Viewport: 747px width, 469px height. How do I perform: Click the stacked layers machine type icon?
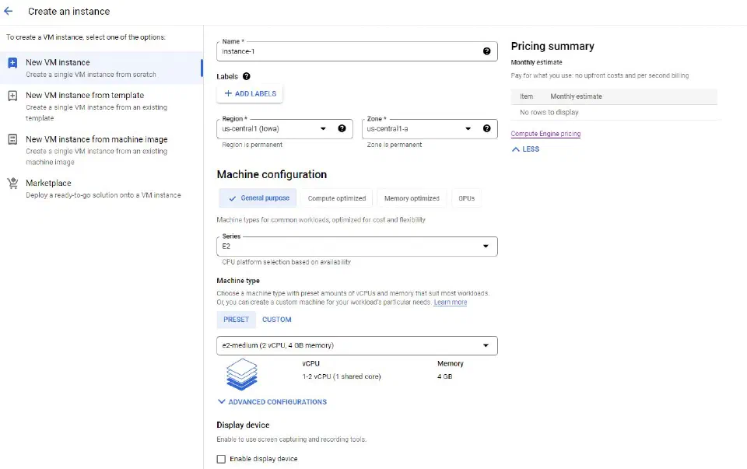pyautogui.click(x=242, y=374)
